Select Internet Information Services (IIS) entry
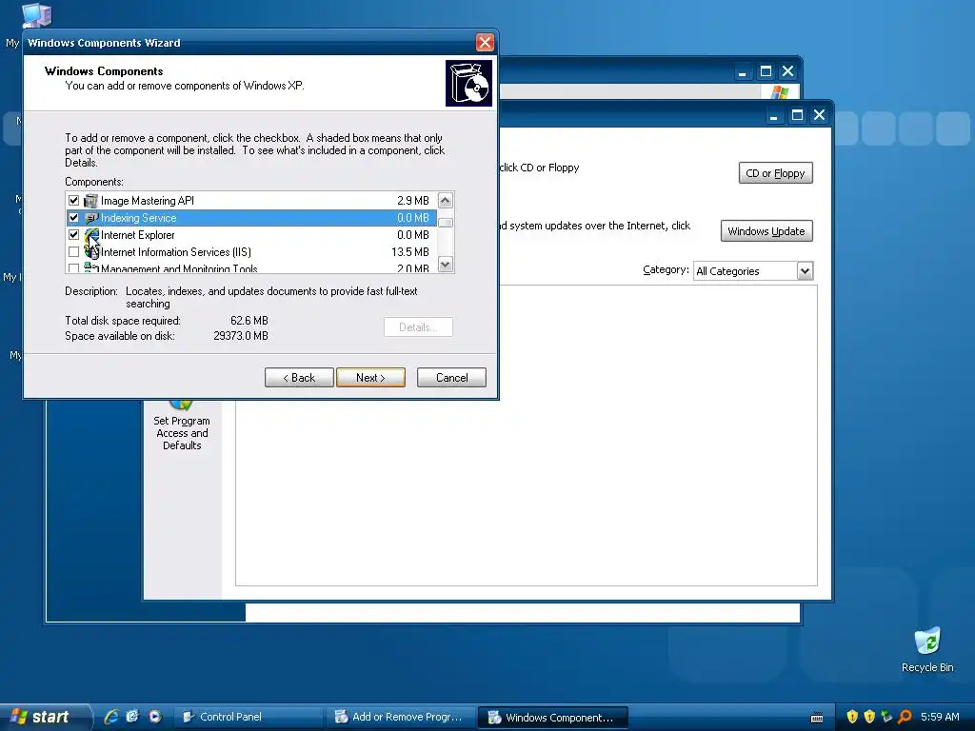Viewport: 975px width, 731px height. (x=251, y=251)
